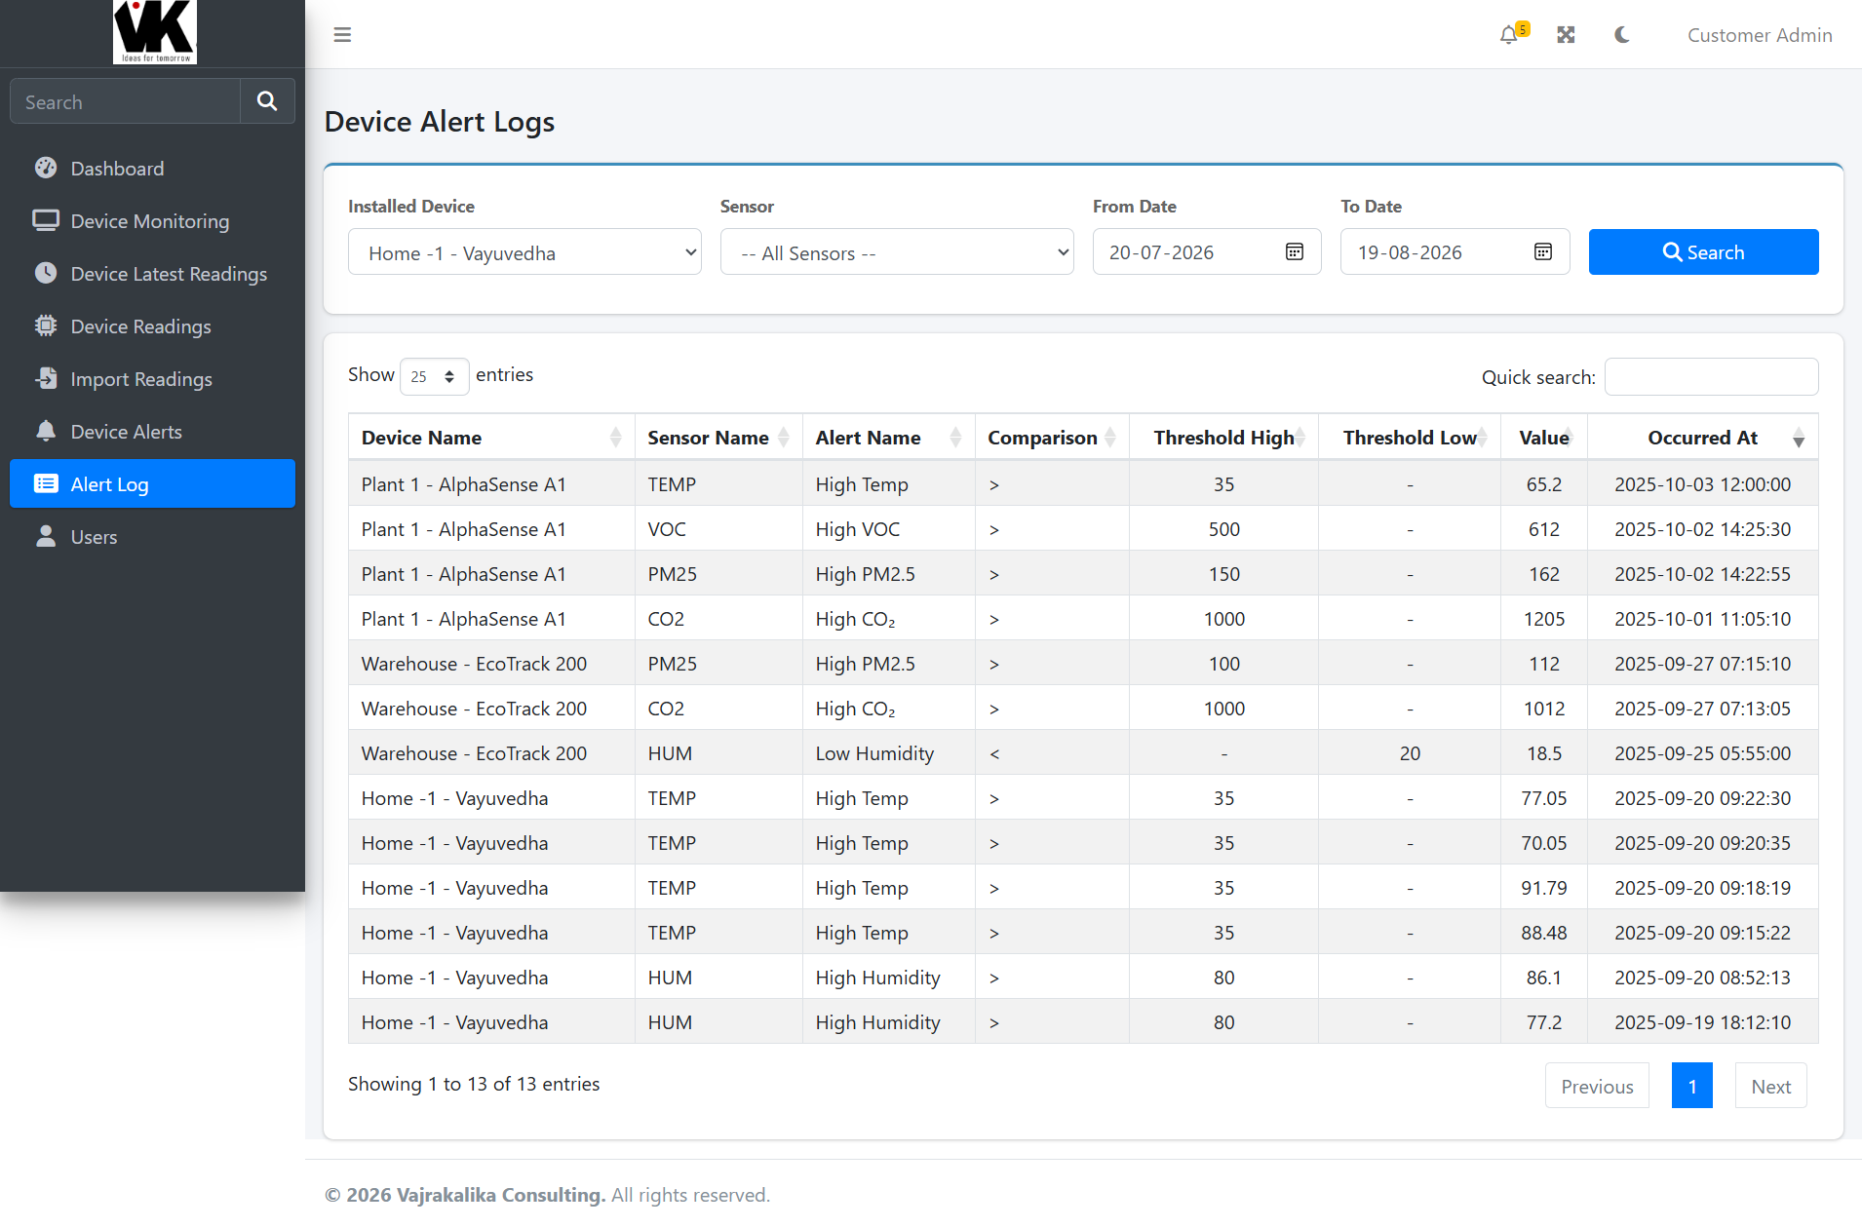This screenshot has height=1228, width=1862.
Task: Go to Device Alerts page
Action: (x=152, y=432)
